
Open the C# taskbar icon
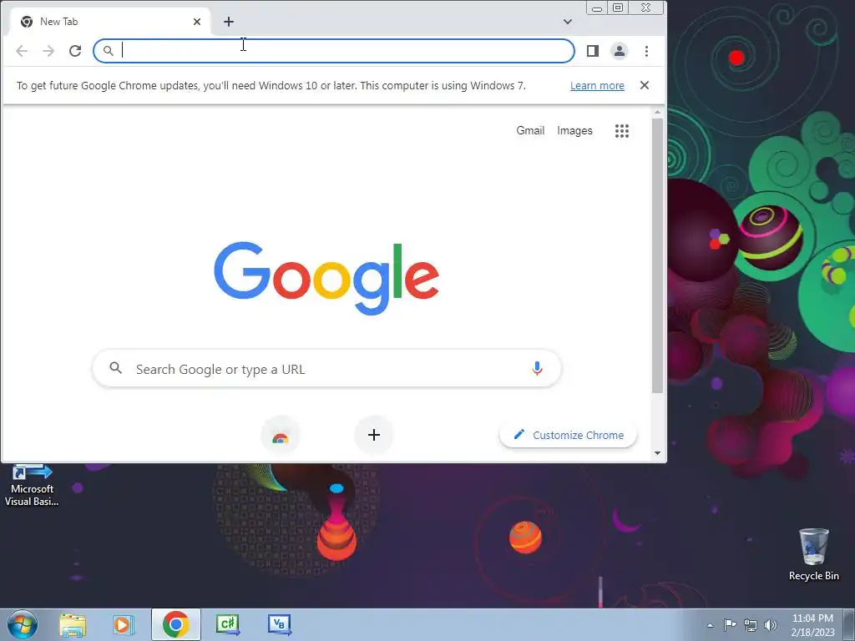click(227, 624)
